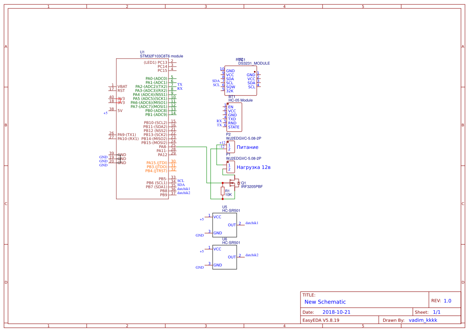
Task: Select the HC-05 Module symbol BT1
Action: [234, 116]
